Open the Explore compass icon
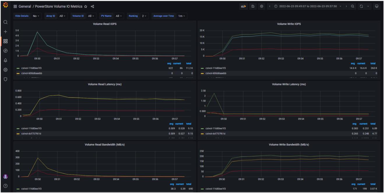The image size is (384, 193). [x=5, y=51]
